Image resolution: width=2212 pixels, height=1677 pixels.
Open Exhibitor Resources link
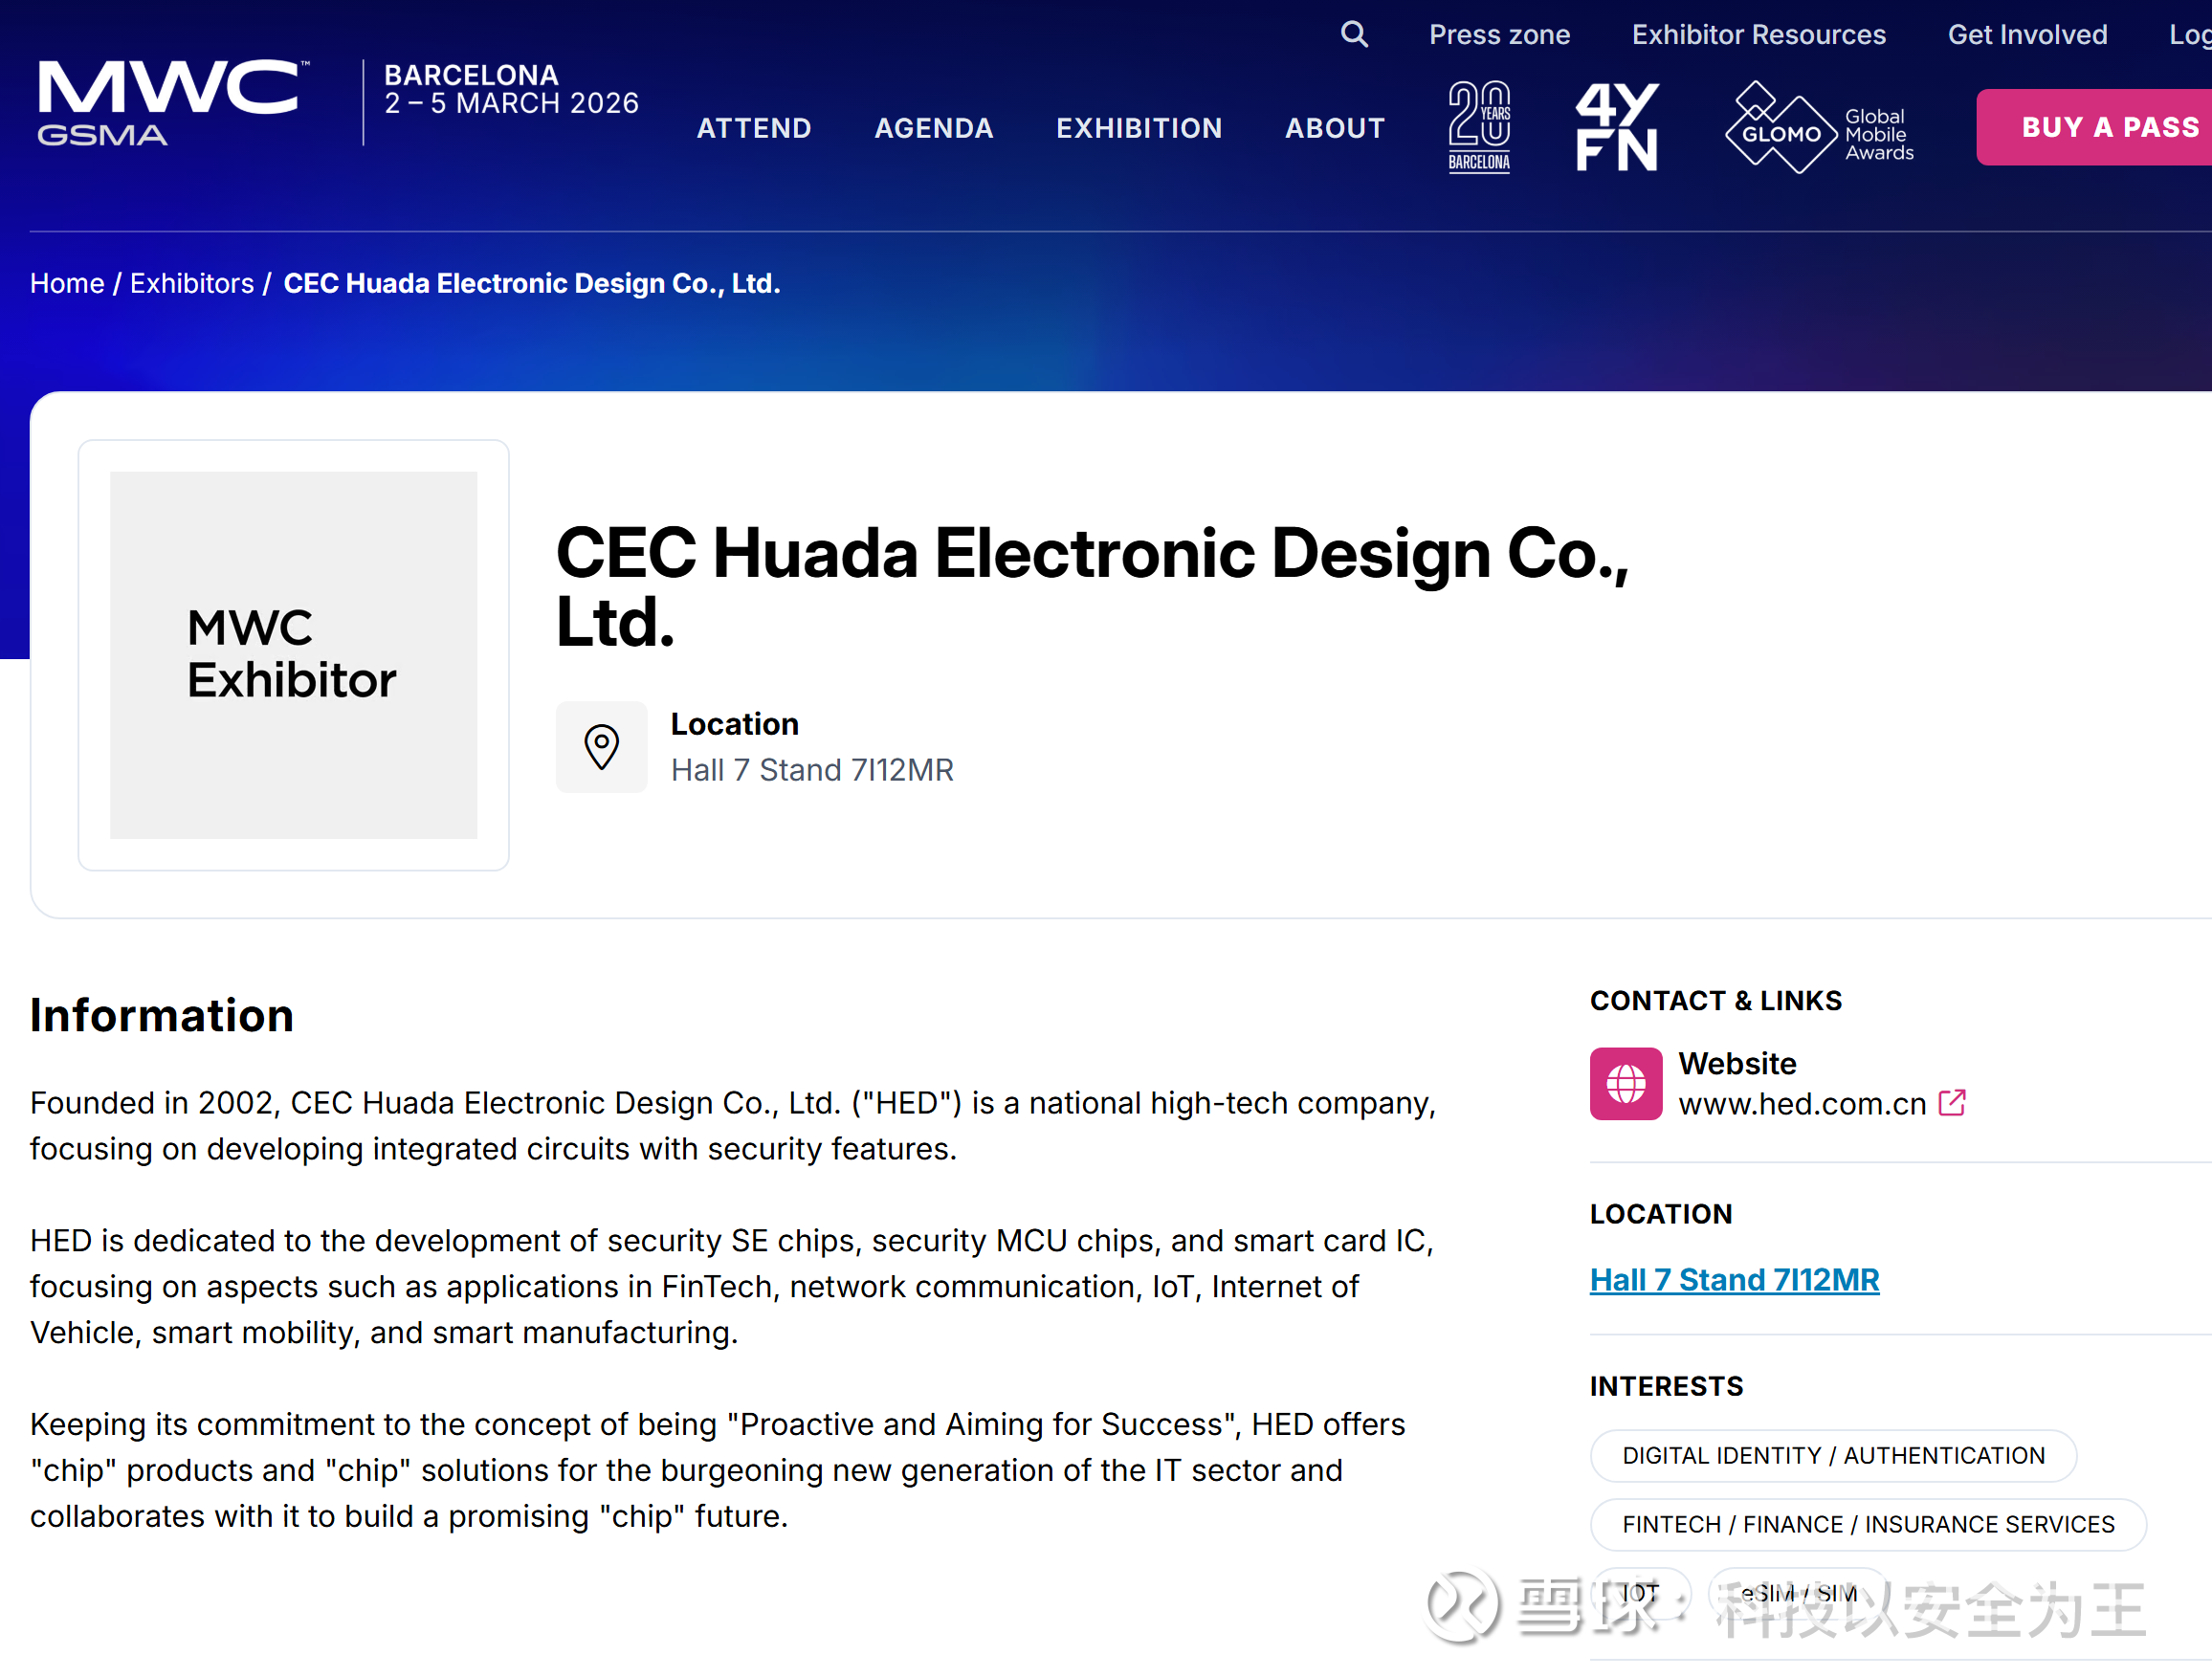click(1758, 35)
